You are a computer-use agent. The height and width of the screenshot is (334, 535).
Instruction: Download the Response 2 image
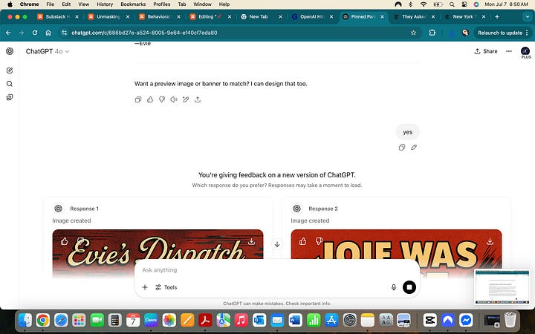pos(490,241)
